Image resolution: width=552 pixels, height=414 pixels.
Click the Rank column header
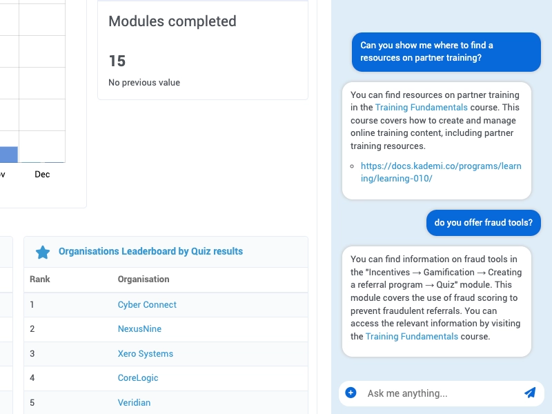(x=39, y=279)
